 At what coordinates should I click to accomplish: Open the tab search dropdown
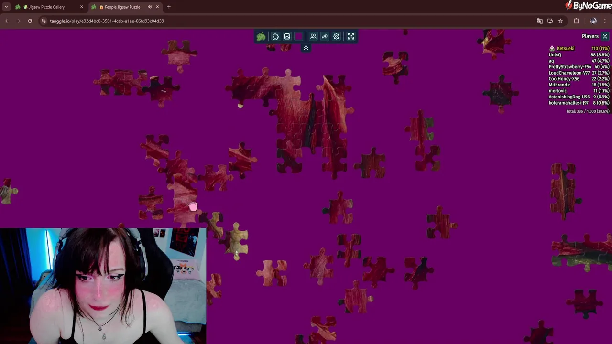(x=6, y=7)
